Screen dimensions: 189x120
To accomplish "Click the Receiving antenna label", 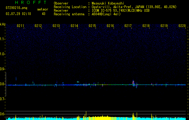I will click(x=69, y=14).
